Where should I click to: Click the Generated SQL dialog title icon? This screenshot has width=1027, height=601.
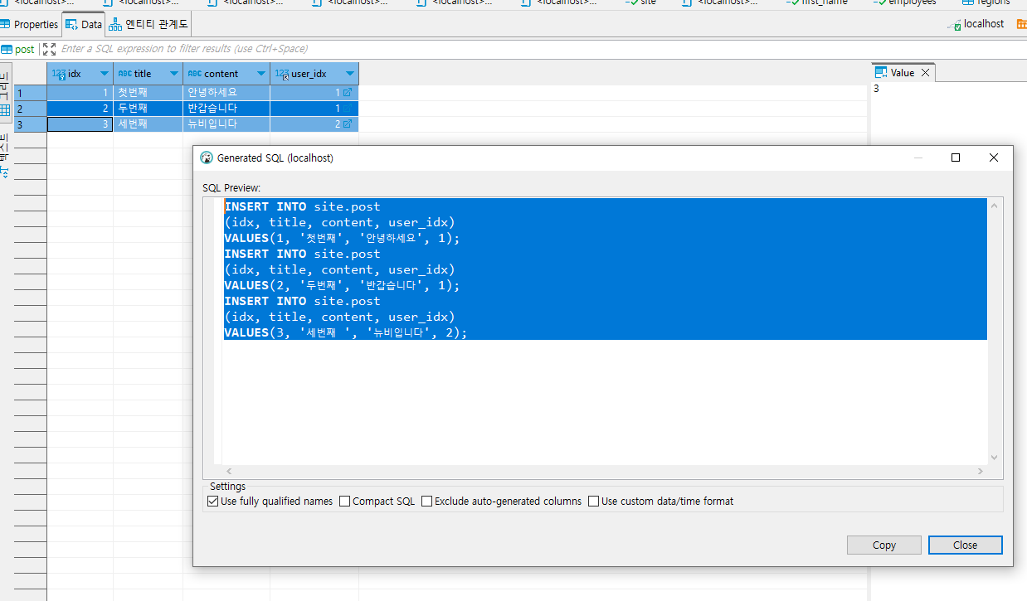point(207,158)
